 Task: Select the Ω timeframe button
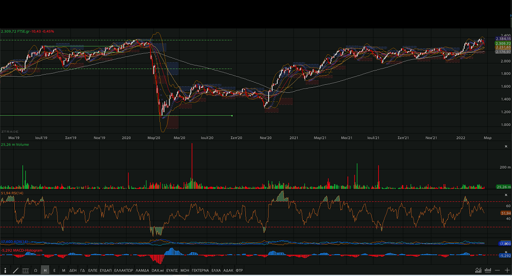click(x=36, y=270)
